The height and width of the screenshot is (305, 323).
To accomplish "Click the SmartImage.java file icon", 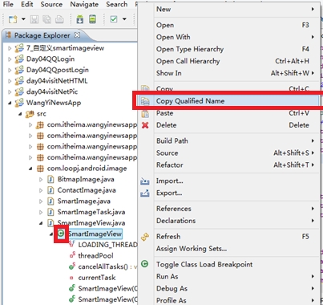I will [50, 201].
